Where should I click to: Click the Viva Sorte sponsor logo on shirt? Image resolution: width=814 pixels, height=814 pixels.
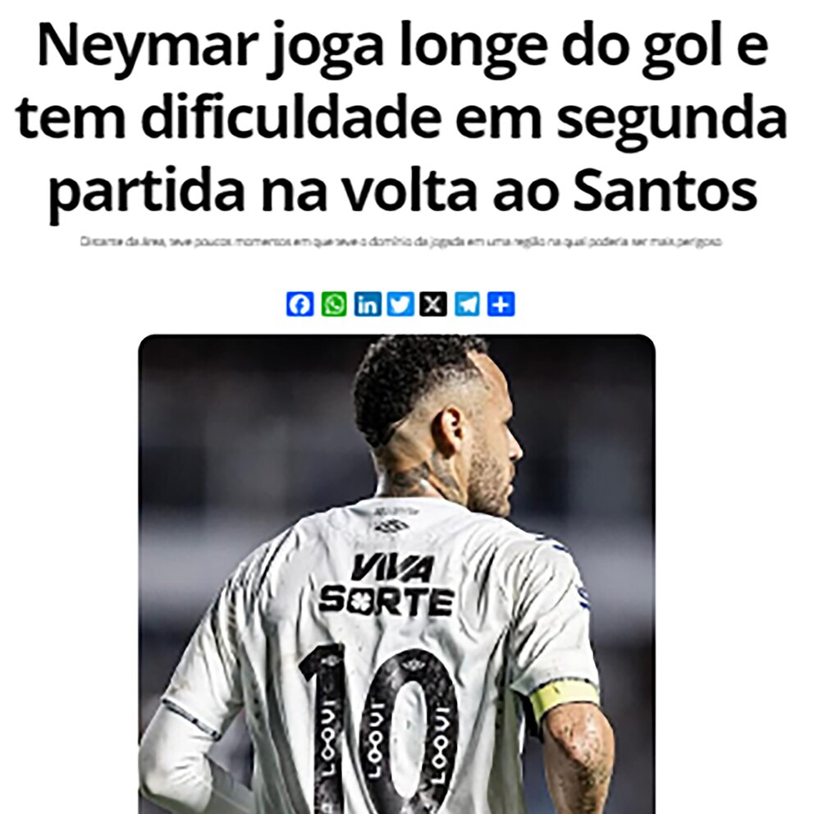click(386, 585)
